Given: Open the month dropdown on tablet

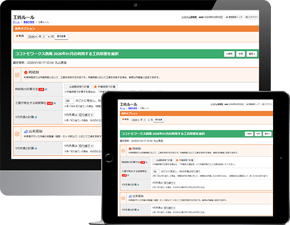Looking at the screenshot, I should 147,120.
